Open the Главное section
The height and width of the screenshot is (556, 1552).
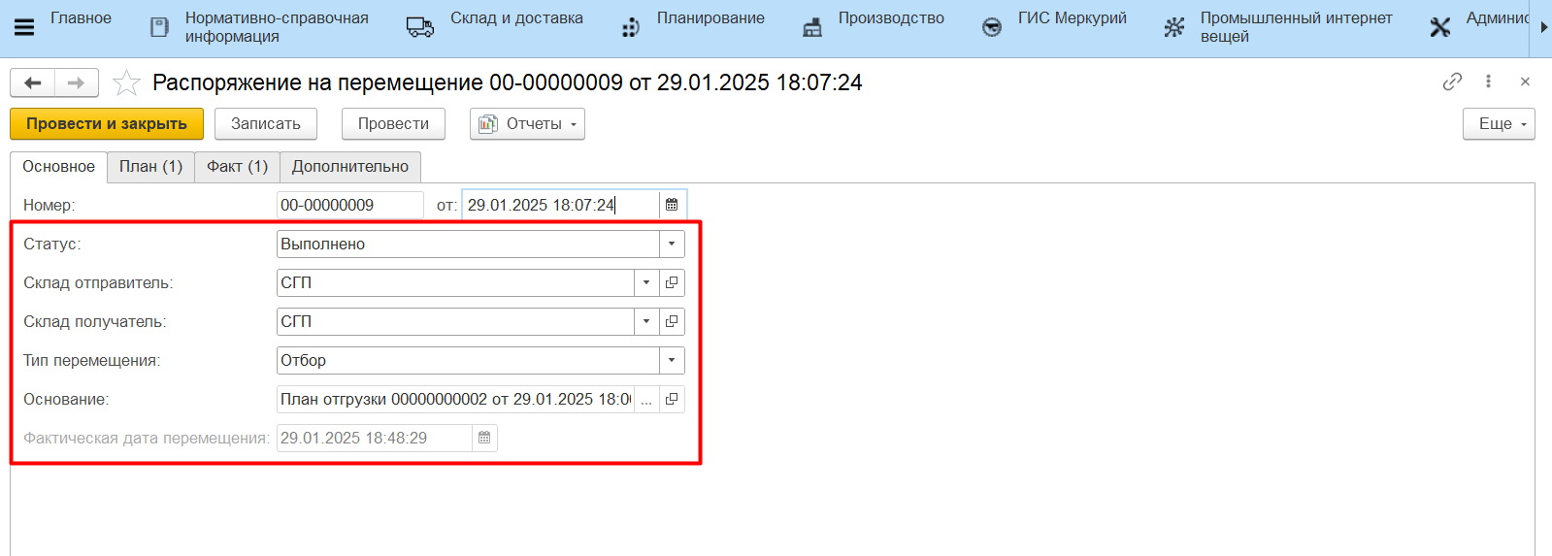pos(81,18)
